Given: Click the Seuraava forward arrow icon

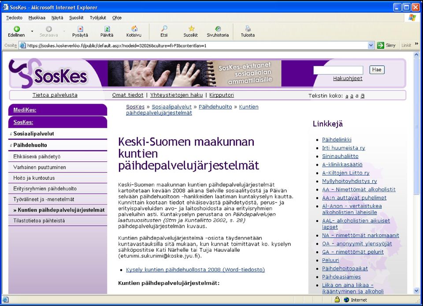Looking at the screenshot, I should (49, 29).
